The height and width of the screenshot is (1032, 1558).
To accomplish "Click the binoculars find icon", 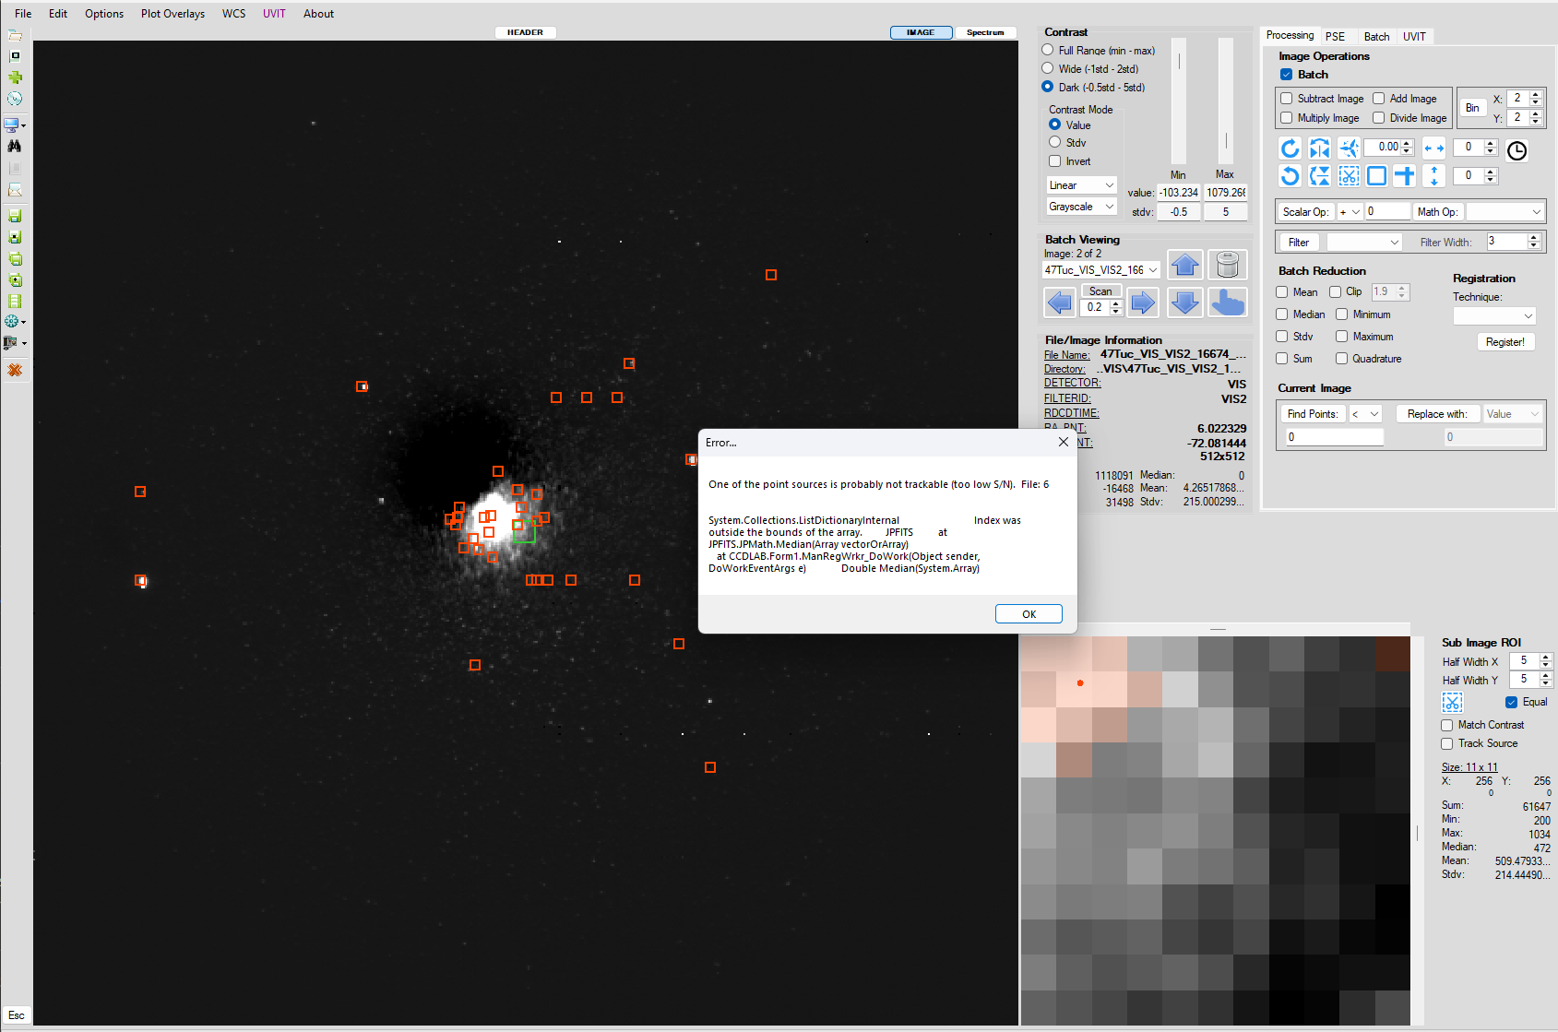I will (14, 146).
